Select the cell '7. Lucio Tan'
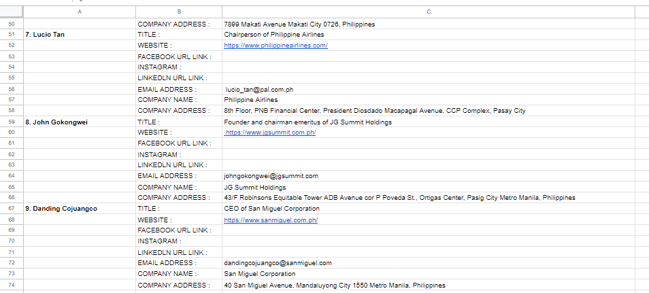Viewport: 649px width, 293px height. (x=80, y=35)
